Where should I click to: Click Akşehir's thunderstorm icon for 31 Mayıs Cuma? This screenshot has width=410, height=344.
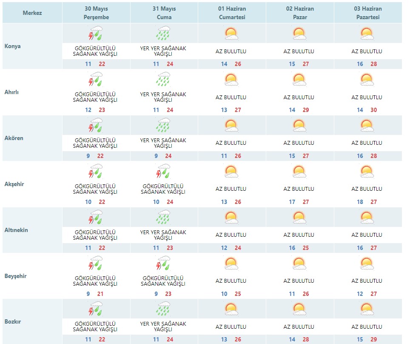(163, 171)
